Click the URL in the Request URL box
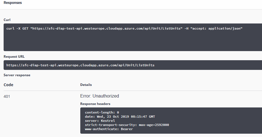This screenshot has height=137, width=262. pyautogui.click(x=80, y=65)
